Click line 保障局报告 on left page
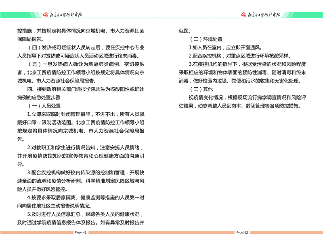Viewport: 323px width, 243px height. [x=30, y=39]
